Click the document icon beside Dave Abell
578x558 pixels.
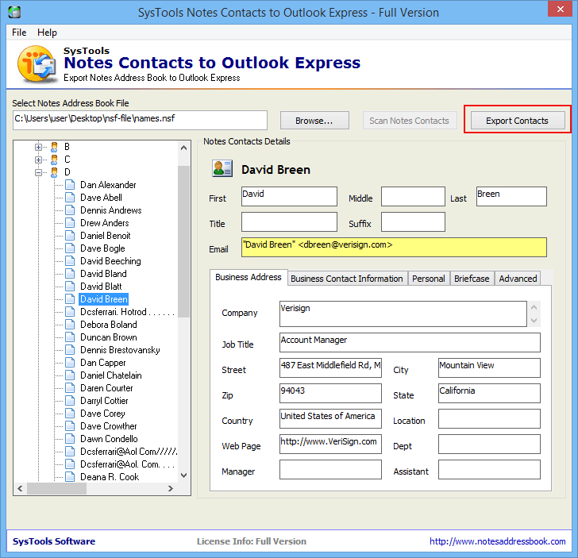pyautogui.click(x=70, y=198)
